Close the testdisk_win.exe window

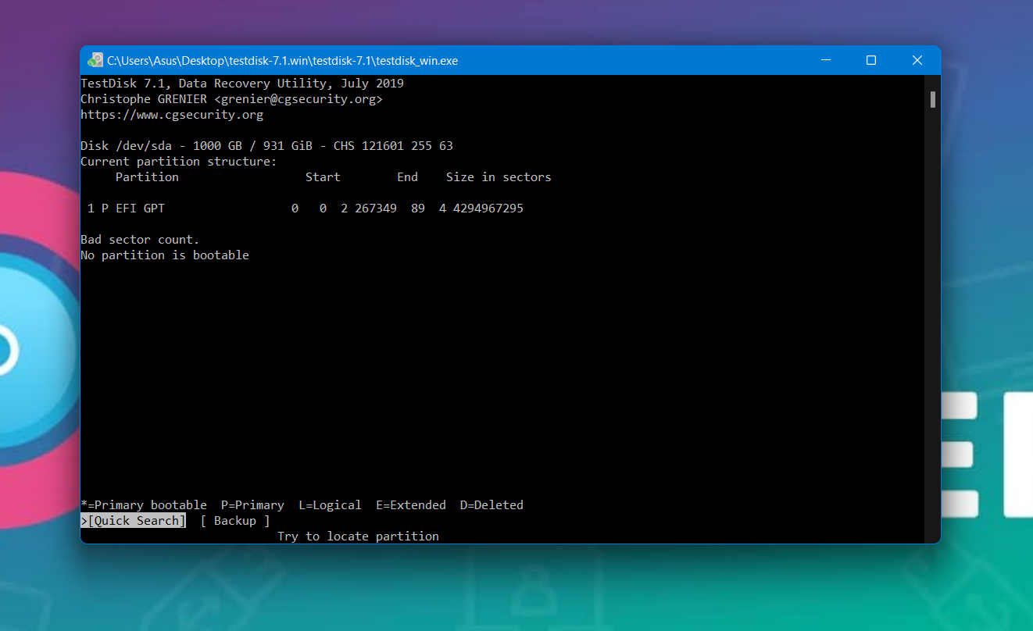(917, 60)
